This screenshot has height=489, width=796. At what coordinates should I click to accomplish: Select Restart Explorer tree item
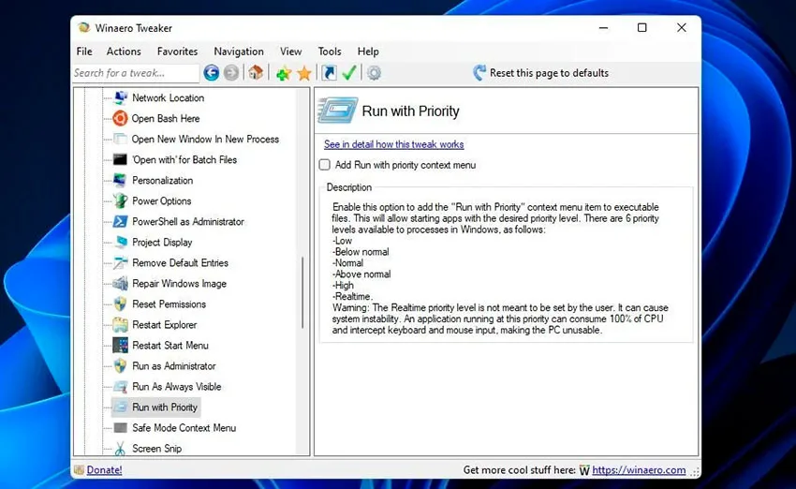(x=165, y=324)
